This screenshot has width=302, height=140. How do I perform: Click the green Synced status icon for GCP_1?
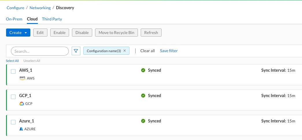coord(143,96)
